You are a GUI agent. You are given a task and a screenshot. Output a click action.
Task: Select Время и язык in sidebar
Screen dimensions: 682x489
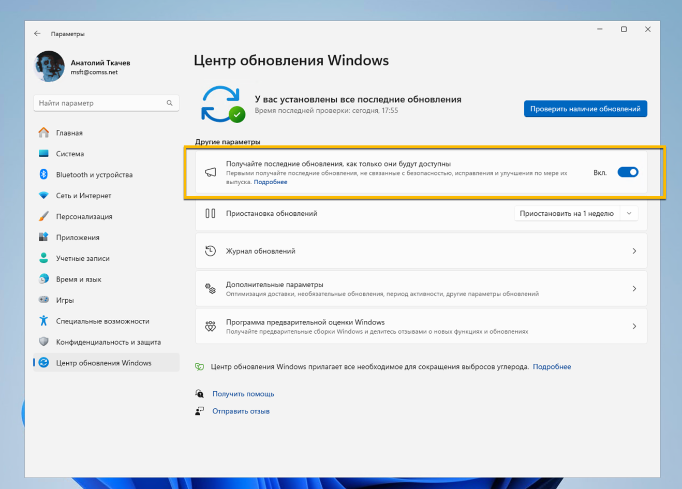coord(106,279)
